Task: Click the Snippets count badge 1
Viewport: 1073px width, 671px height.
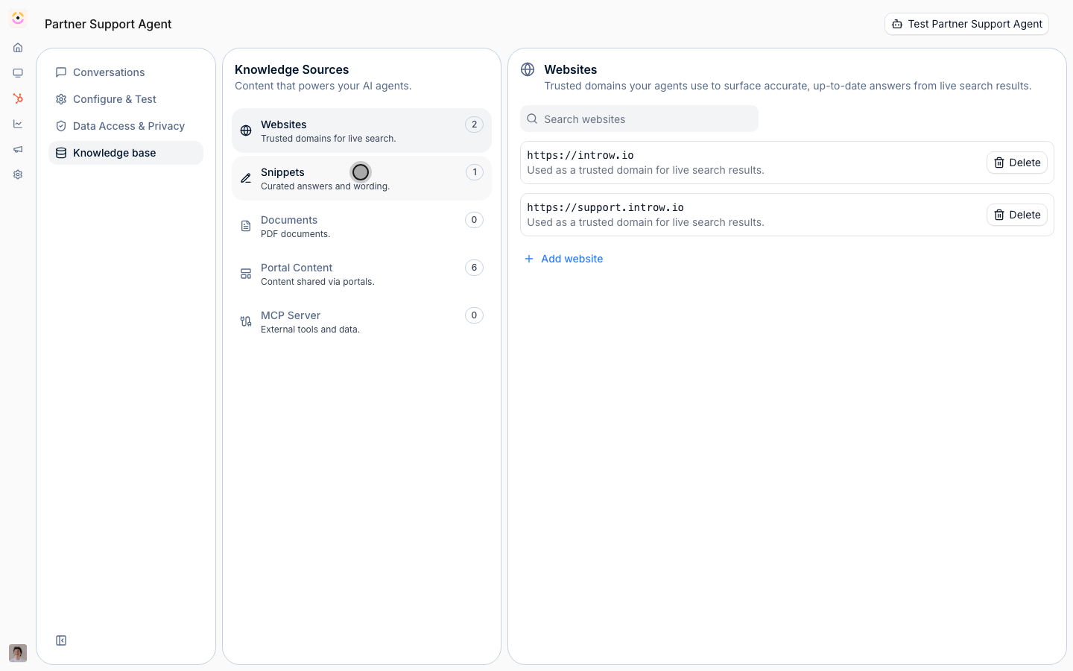Action: [x=474, y=172]
